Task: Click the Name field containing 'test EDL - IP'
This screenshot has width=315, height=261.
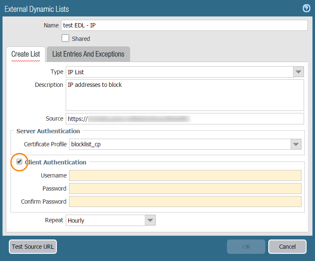Action: (184, 25)
